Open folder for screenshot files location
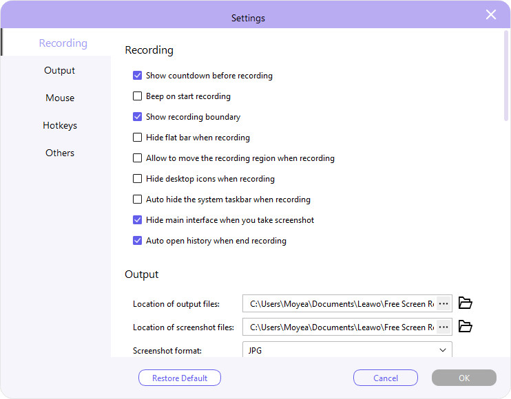The width and height of the screenshot is (511, 399). 466,326
